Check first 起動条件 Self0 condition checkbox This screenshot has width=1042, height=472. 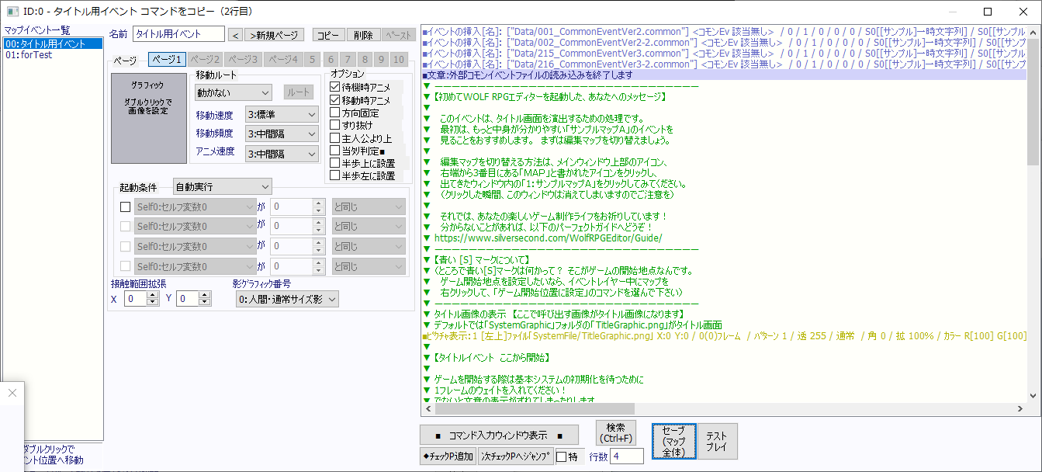click(125, 206)
